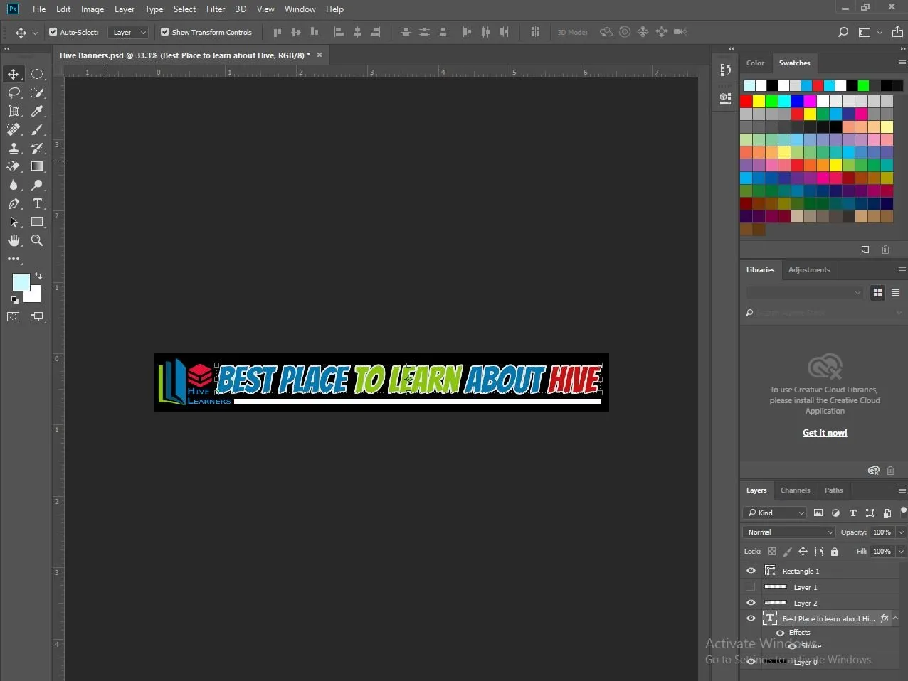Activate the Zoom tool

[37, 241]
